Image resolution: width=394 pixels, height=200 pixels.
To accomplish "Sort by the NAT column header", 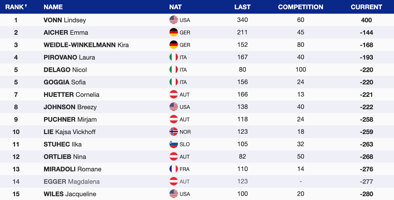I will click(176, 7).
